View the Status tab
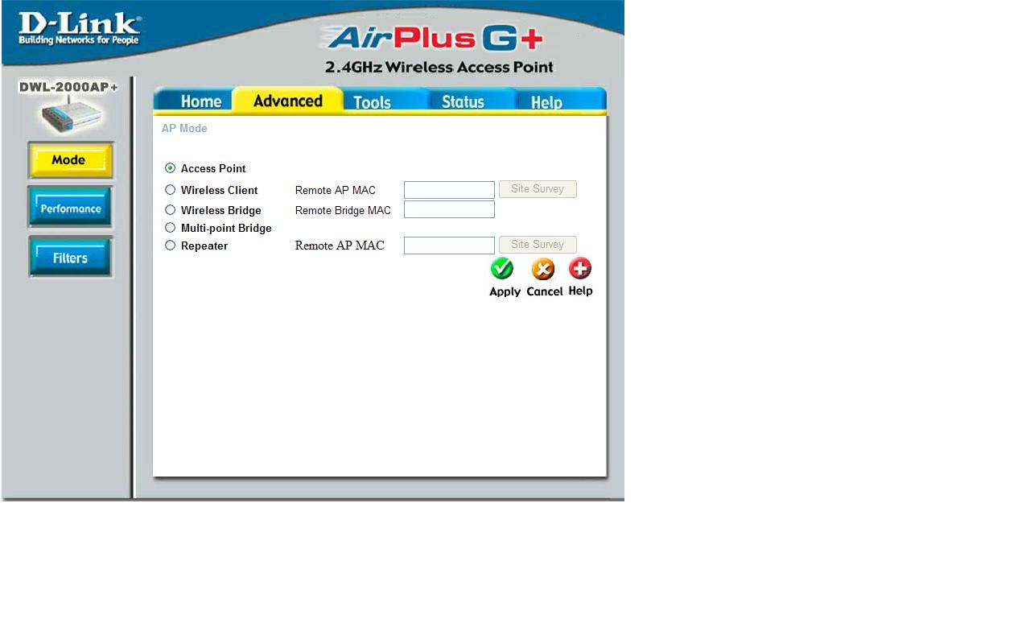This screenshot has height=644, width=1030. 463,101
